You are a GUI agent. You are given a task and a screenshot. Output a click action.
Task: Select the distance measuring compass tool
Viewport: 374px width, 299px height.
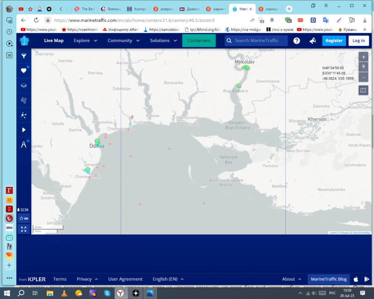click(x=23, y=144)
